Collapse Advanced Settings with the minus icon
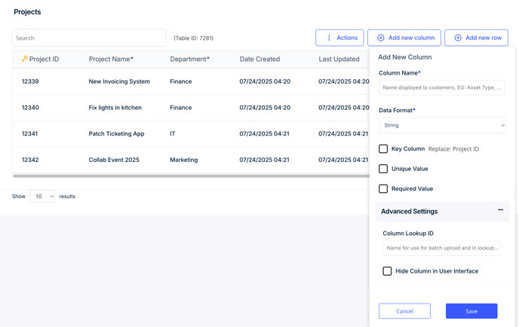 (x=500, y=209)
